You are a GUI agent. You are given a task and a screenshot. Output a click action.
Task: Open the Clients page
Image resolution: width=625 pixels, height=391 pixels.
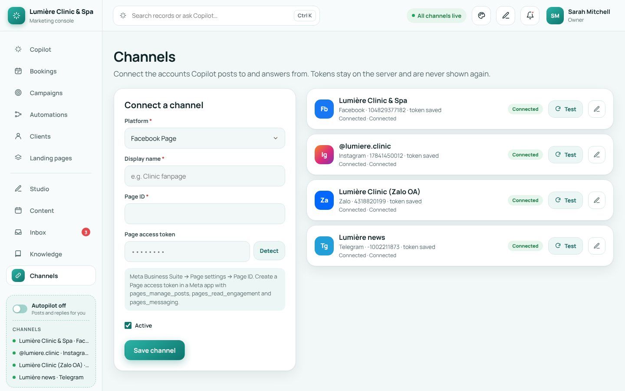coord(51,136)
